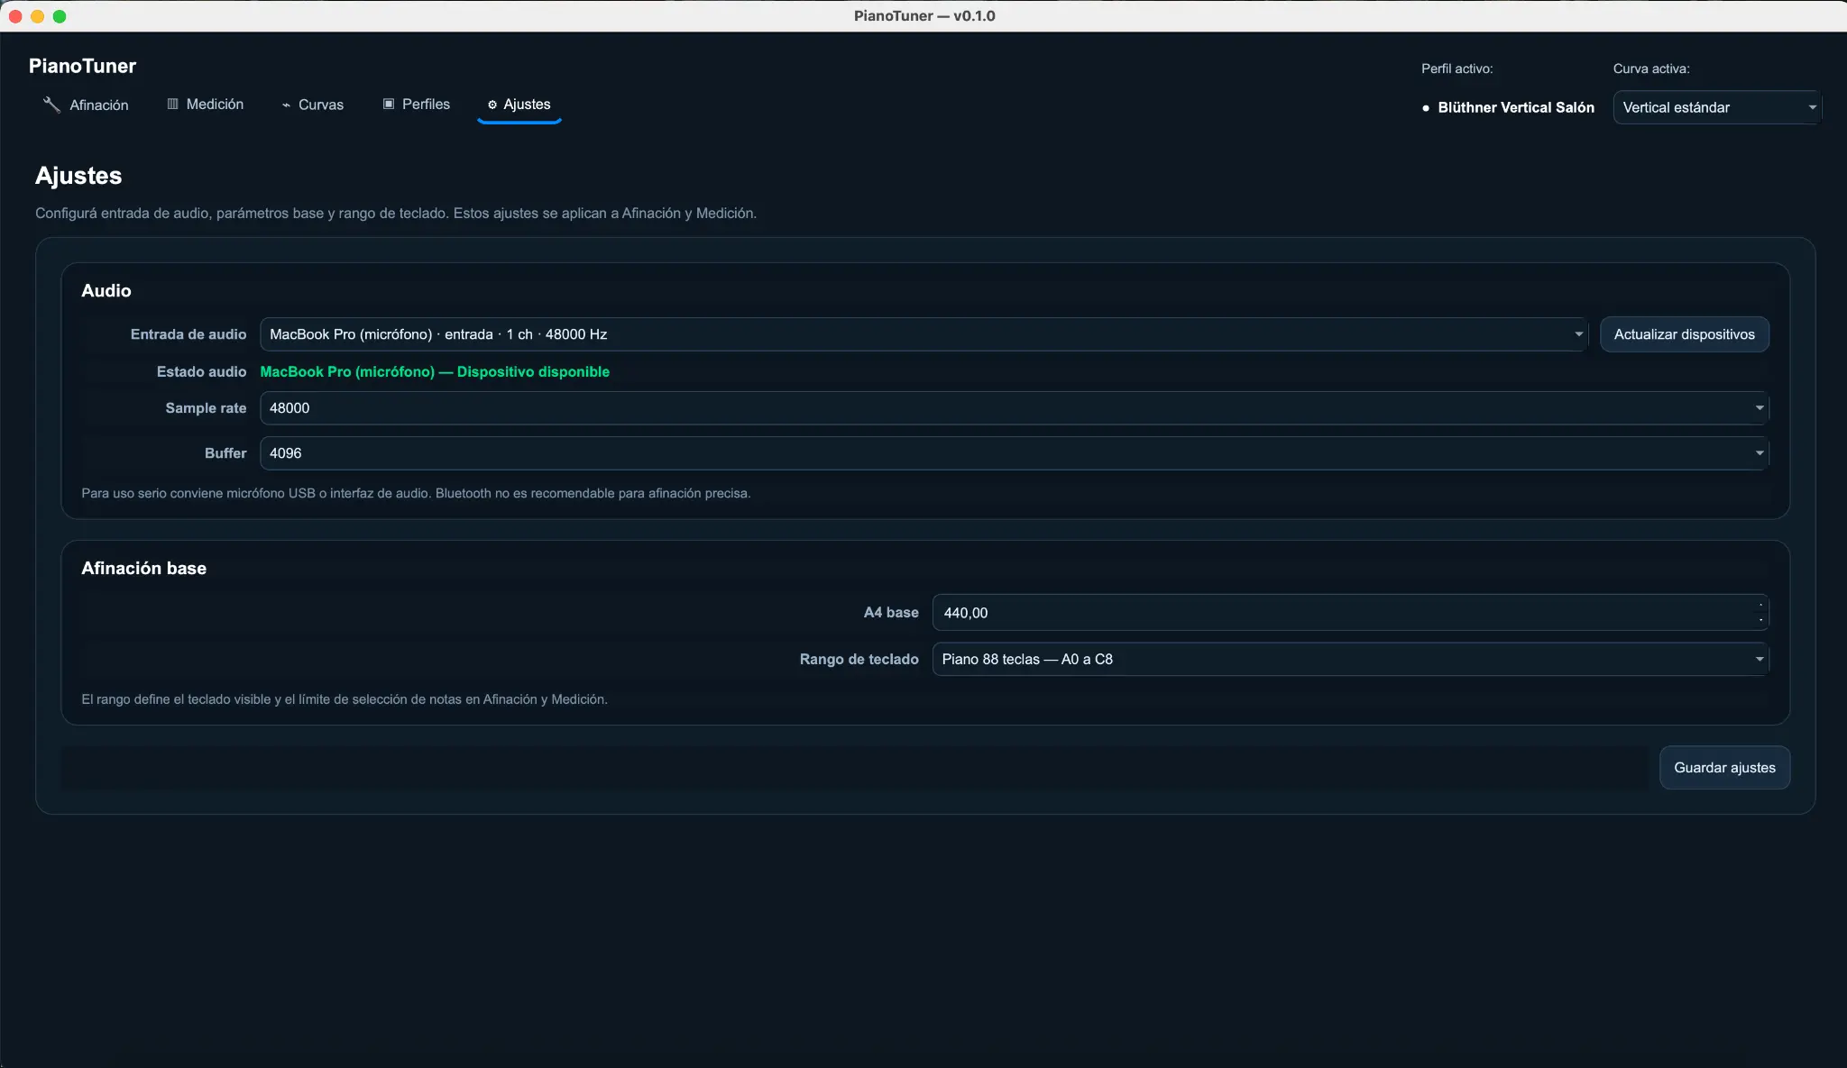Expand the Entrada de audio dropdown
This screenshot has height=1068, width=1847.
click(x=923, y=334)
